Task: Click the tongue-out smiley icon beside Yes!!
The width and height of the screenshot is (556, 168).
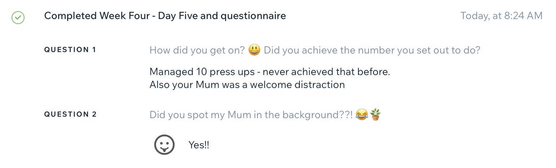Action: click(x=164, y=145)
